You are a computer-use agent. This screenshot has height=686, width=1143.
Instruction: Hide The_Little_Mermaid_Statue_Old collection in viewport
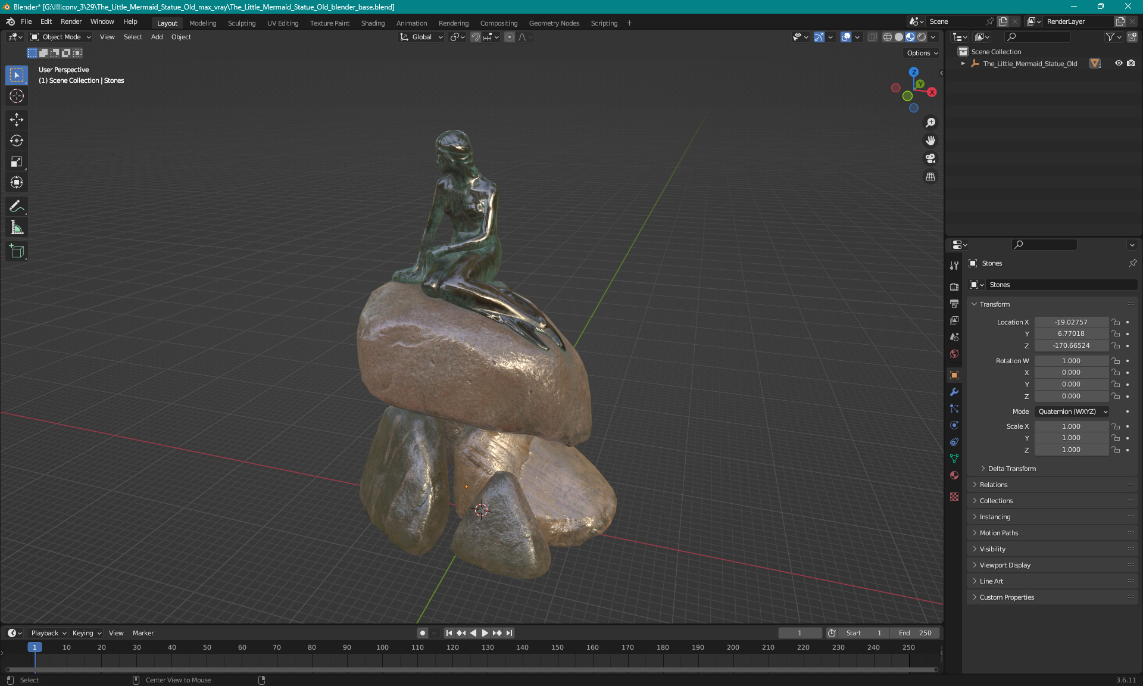[x=1119, y=63]
